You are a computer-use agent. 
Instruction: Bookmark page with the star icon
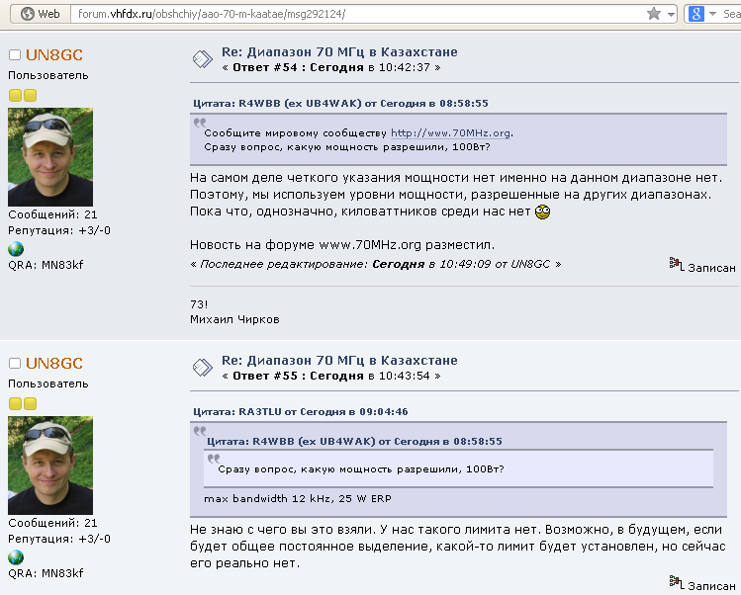click(654, 14)
